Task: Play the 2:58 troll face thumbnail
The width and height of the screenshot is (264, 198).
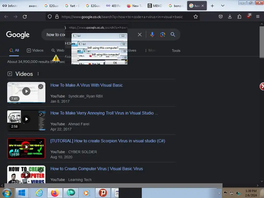Action: click(26, 120)
